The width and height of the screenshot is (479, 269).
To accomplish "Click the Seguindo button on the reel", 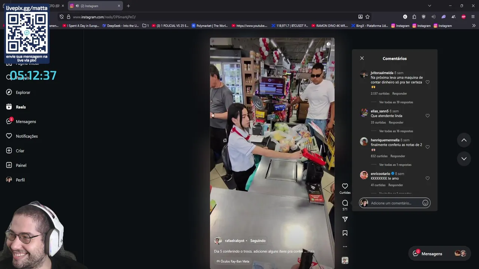I will (258, 241).
